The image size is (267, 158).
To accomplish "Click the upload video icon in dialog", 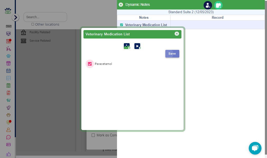I will coord(137,46).
